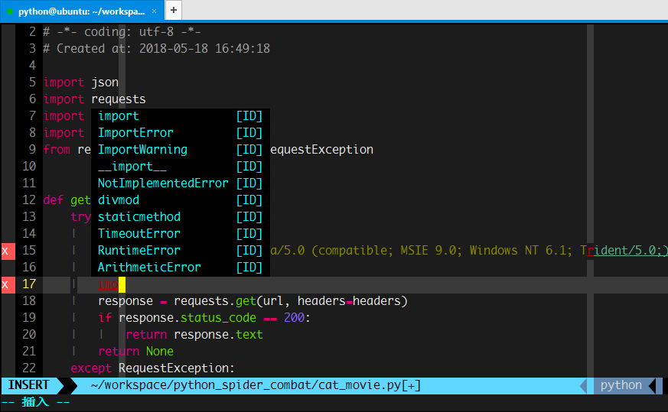The width and height of the screenshot is (668, 412).
Task: Click the error marker on line 17
Action: pos(8,284)
